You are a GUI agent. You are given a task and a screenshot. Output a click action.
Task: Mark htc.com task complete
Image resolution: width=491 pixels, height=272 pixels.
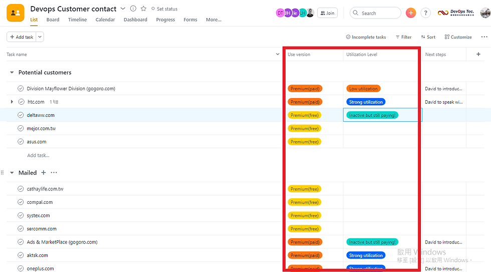pyautogui.click(x=21, y=102)
